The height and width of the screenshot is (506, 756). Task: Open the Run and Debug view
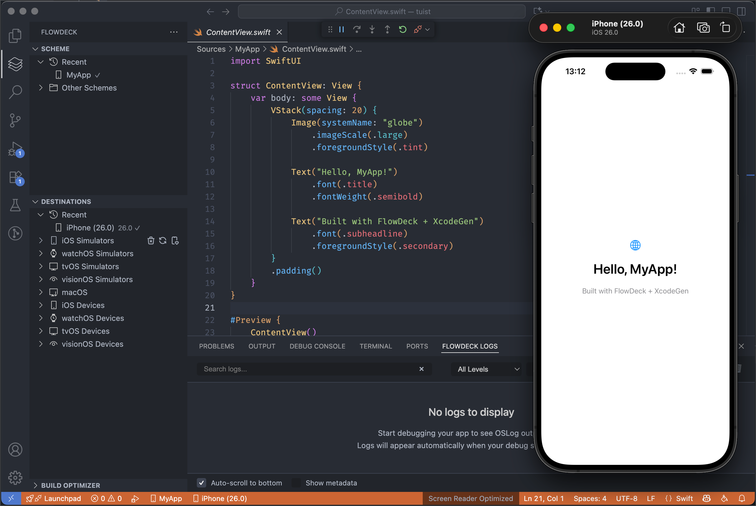[15, 149]
